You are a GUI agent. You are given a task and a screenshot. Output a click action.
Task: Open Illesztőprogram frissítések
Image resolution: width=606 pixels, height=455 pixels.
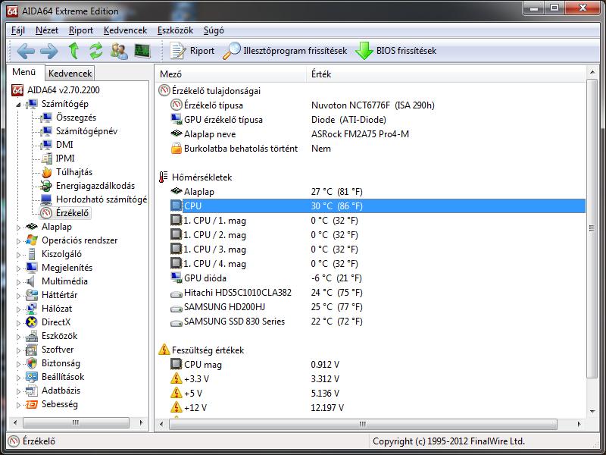click(285, 51)
